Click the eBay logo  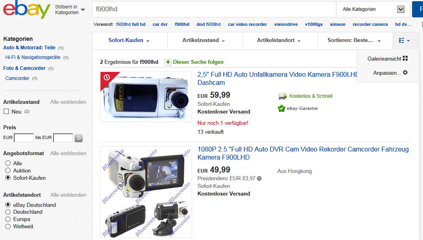coord(26,9)
